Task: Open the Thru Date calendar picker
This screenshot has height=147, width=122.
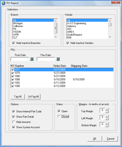Action: click(x=58, y=59)
